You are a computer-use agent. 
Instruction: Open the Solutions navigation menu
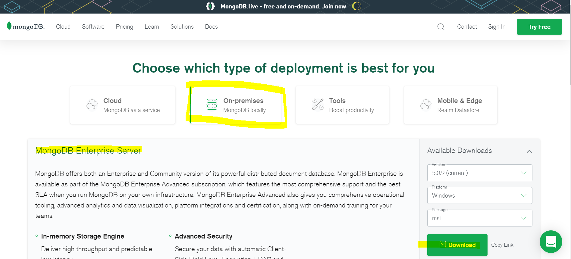182,27
